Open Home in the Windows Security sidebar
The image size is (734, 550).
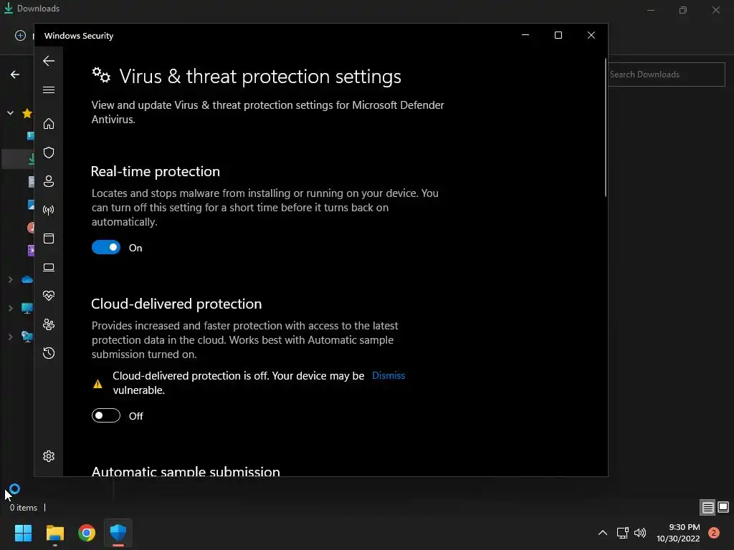[49, 123]
